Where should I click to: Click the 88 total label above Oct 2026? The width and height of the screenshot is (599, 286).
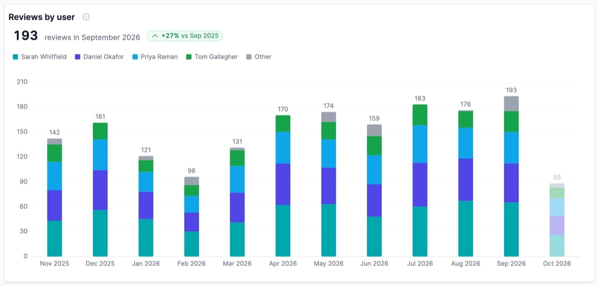pos(557,178)
